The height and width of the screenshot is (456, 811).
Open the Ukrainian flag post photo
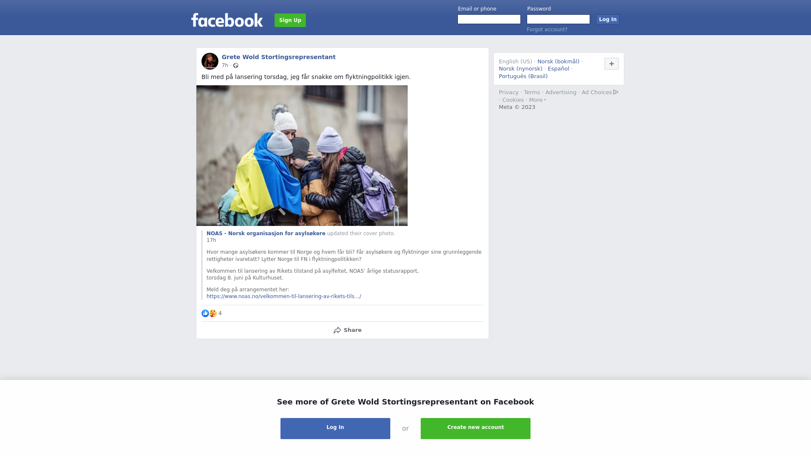coord(302,156)
